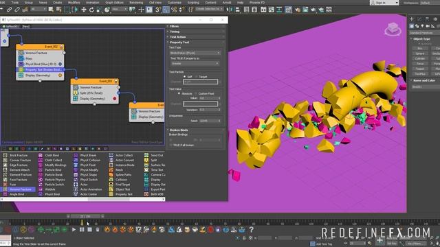Open the Rendering menu

pyautogui.click(x=136, y=3)
